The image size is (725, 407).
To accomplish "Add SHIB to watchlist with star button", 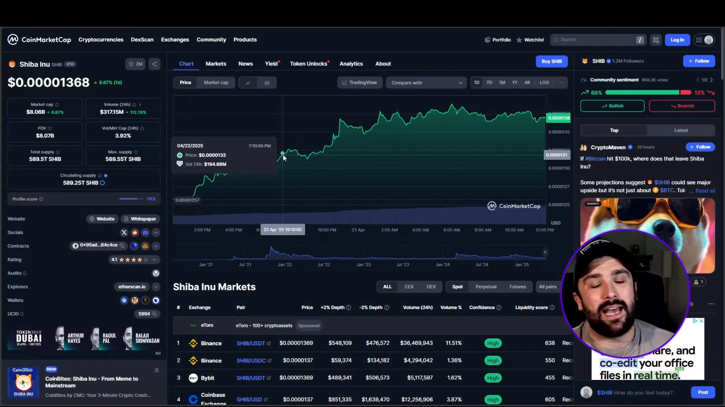I will click(x=135, y=64).
